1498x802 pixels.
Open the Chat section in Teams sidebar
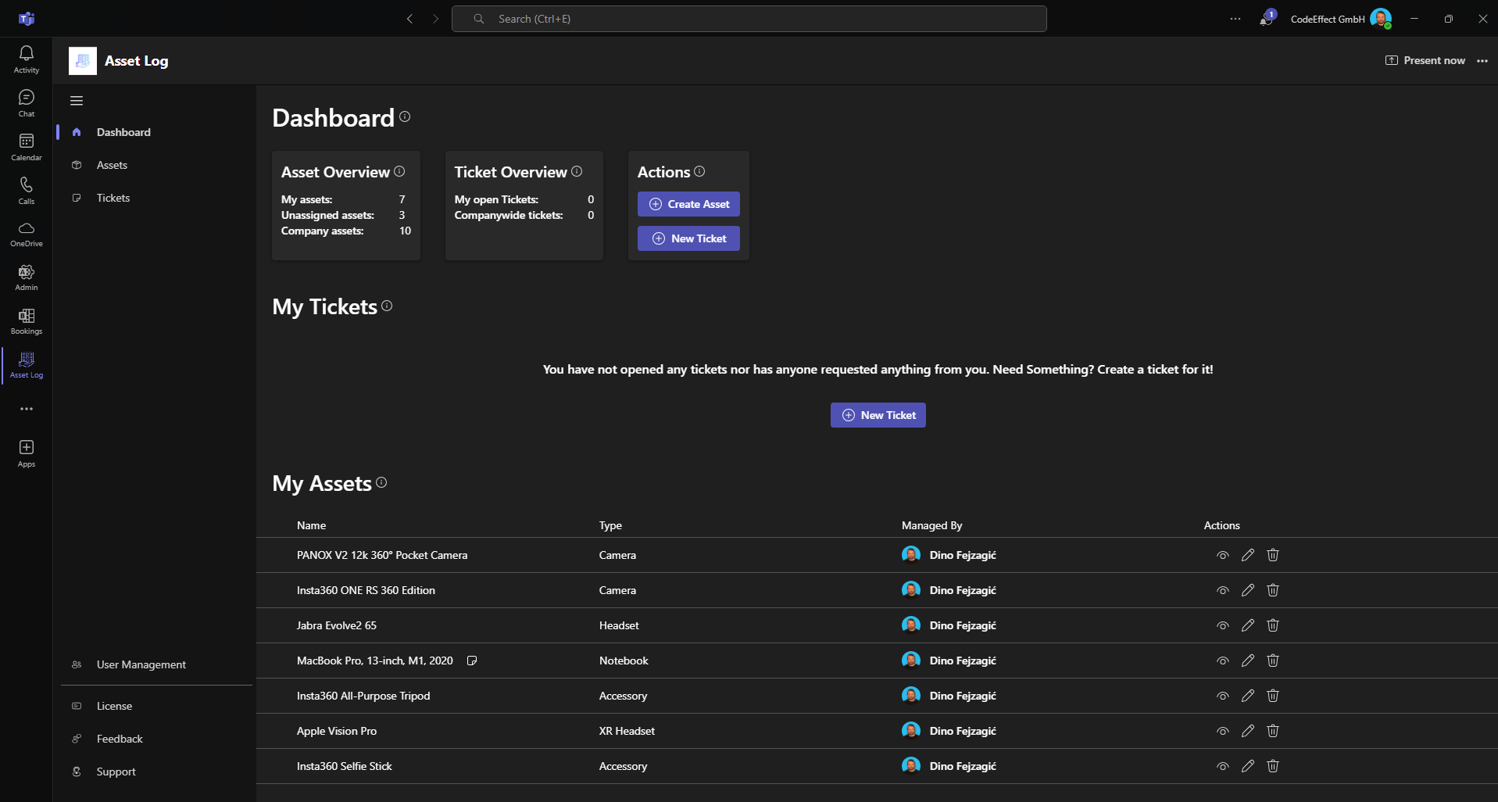26,102
